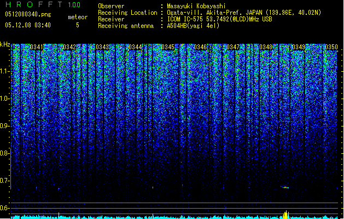Image resolution: width=344 pixels, height=219 pixels.
Task: Click the 0344 time marker
Action: [x=135, y=47]
